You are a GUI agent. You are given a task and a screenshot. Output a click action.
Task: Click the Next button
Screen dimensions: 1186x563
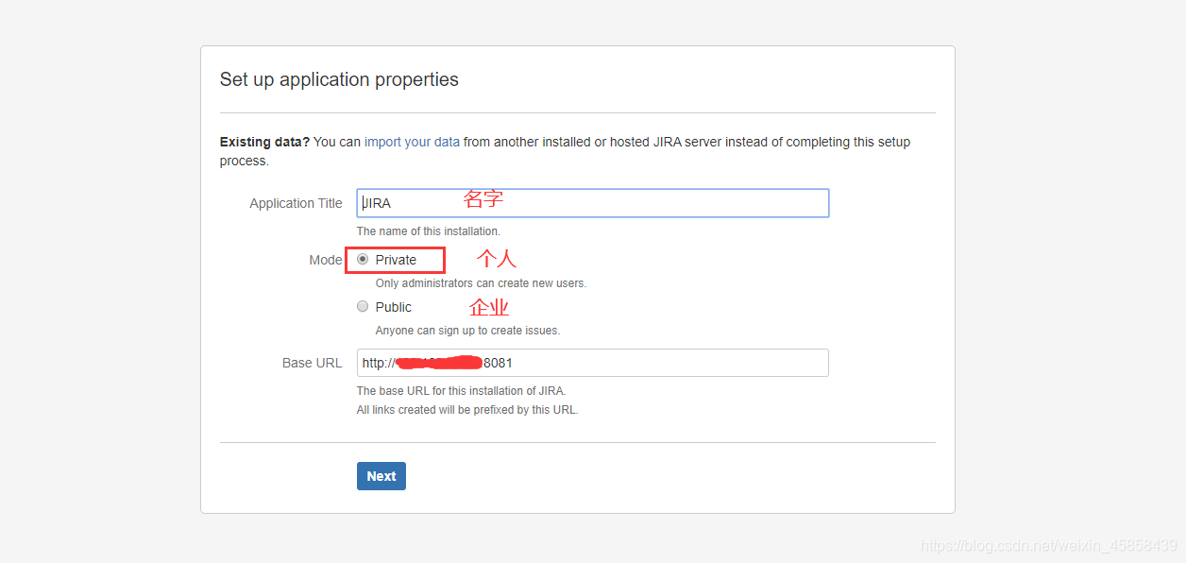click(381, 476)
